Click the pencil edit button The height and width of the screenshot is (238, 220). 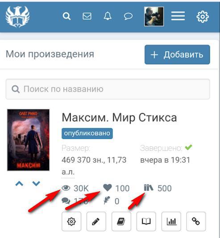[96, 222]
